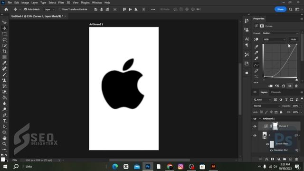
Task: Open the Window menu
Action: pyautogui.click(x=97, y=3)
